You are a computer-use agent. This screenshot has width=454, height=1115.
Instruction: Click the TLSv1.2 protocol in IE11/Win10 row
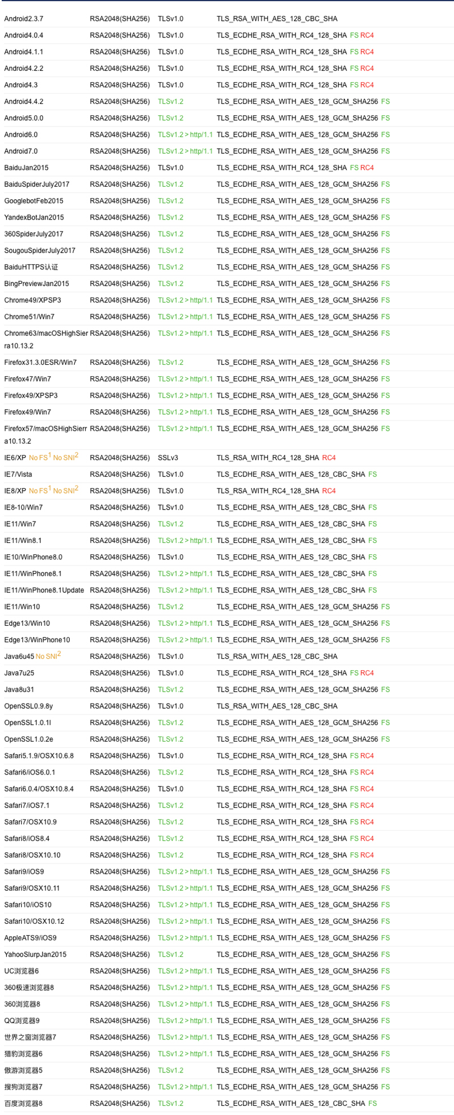170,607
